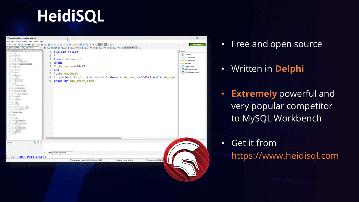The height and width of the screenshot is (202, 359).
Task: Click the cancel X toolbar icon
Action: [67, 45]
